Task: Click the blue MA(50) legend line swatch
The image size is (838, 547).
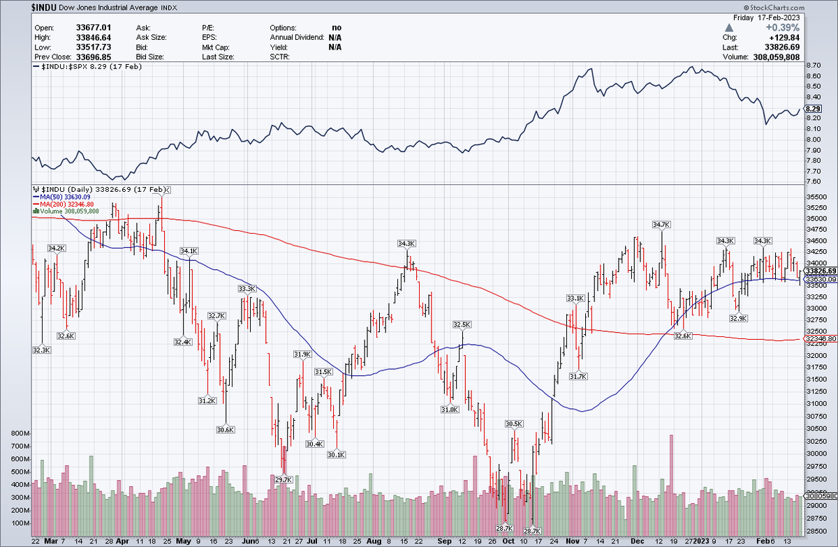Action: 36,197
